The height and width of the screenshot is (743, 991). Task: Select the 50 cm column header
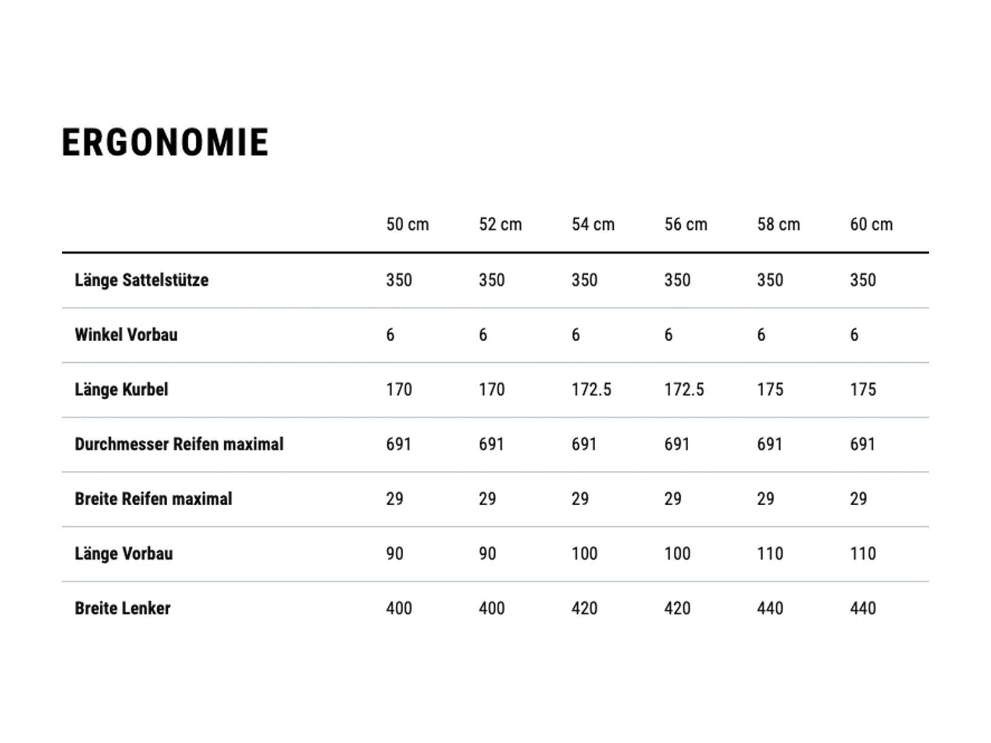[x=408, y=224]
